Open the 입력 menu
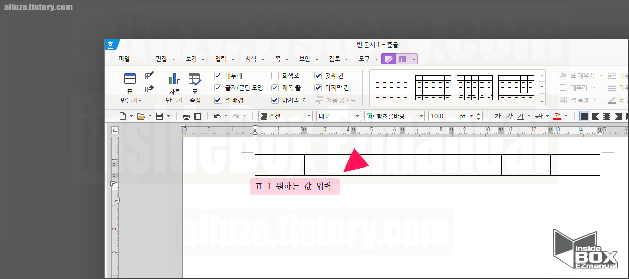Image resolution: width=629 pixels, height=279 pixels. coord(221,59)
